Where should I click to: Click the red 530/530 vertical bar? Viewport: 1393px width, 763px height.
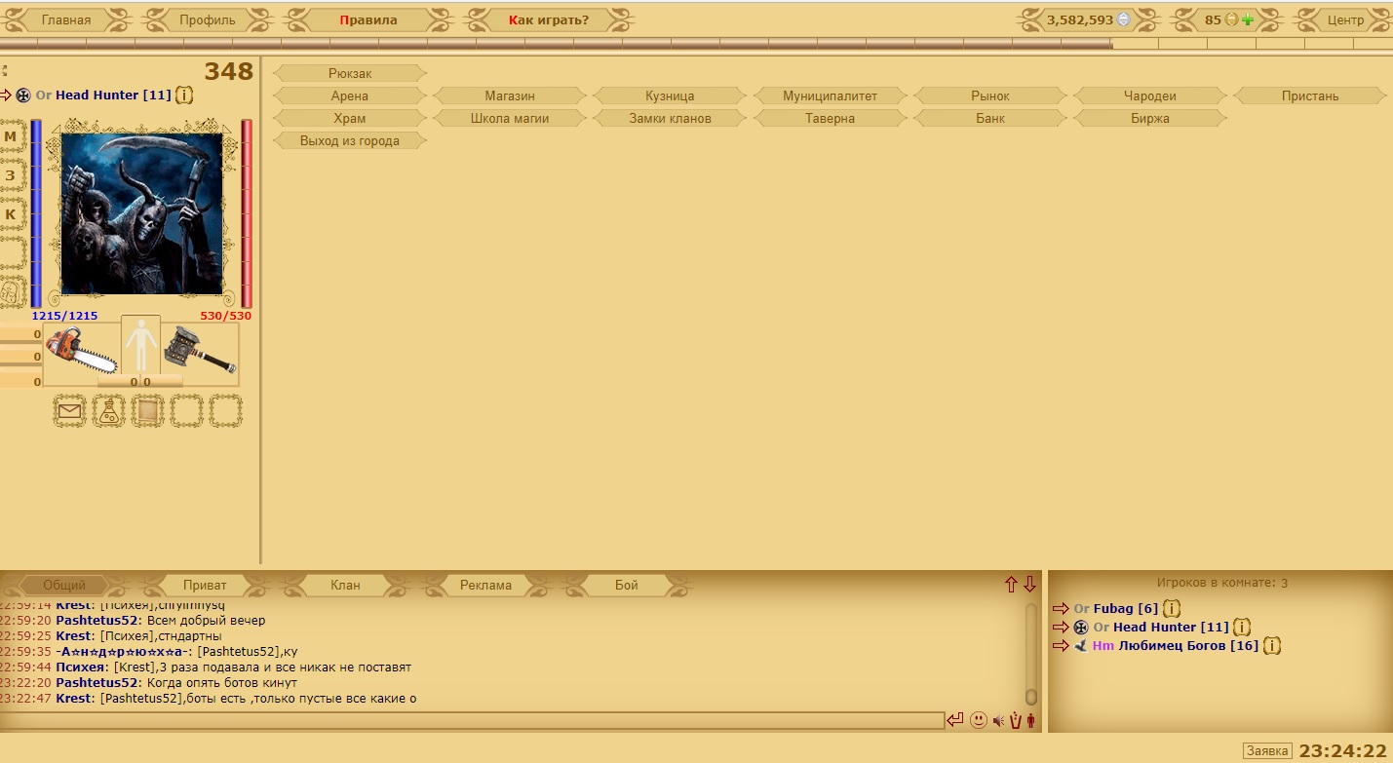click(x=247, y=213)
